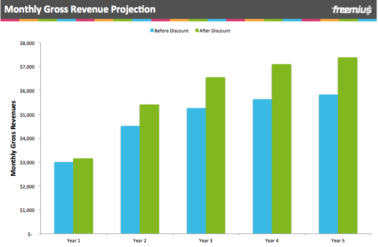Click the $2,000 axis value
This screenshot has width=378, height=247.
27,187
